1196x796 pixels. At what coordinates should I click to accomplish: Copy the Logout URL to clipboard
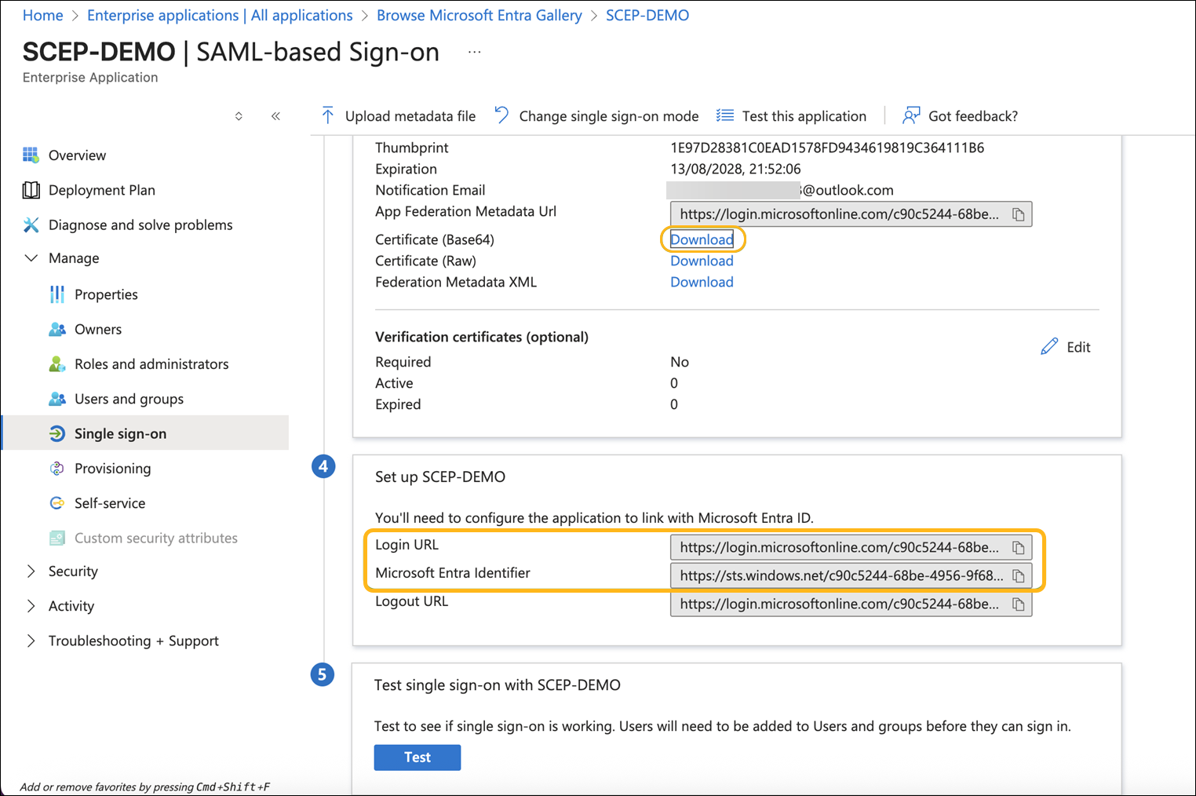pyautogui.click(x=1018, y=604)
